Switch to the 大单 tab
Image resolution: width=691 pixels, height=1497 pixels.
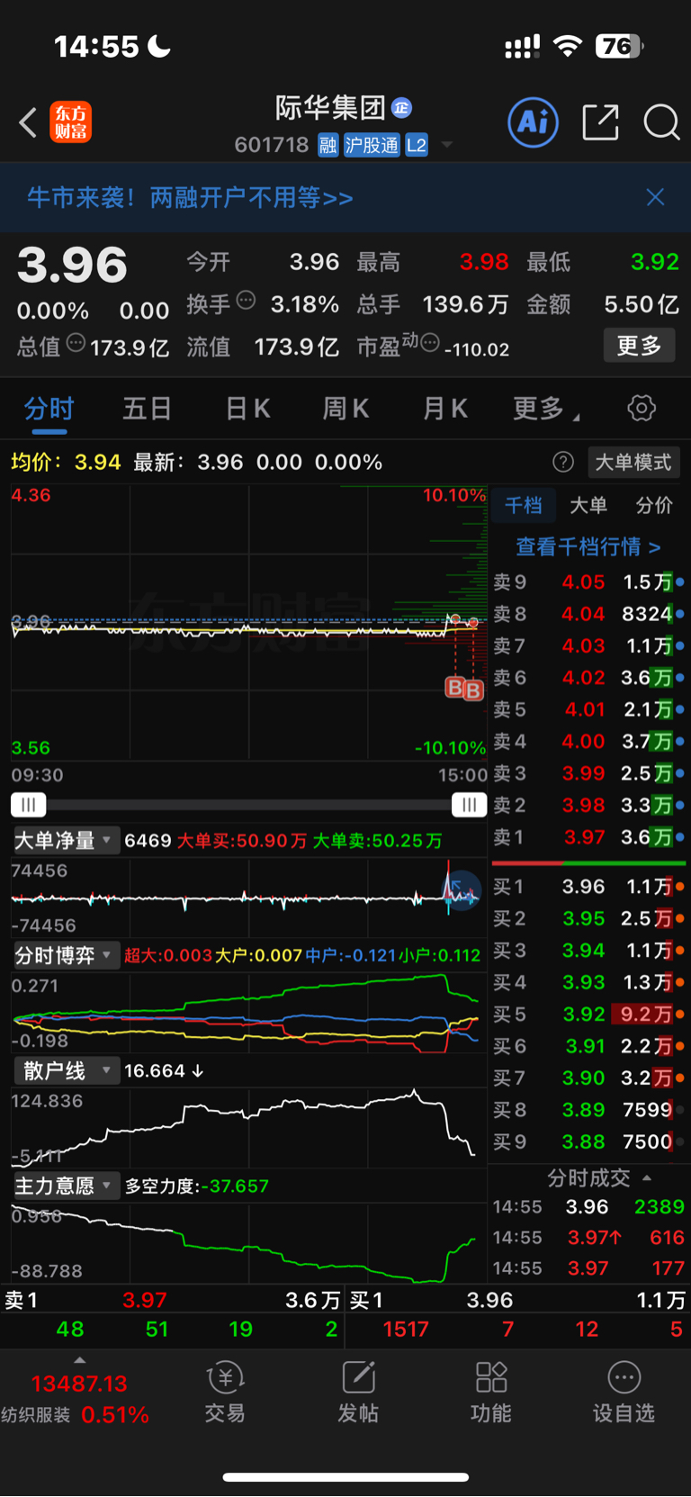pyautogui.click(x=588, y=505)
